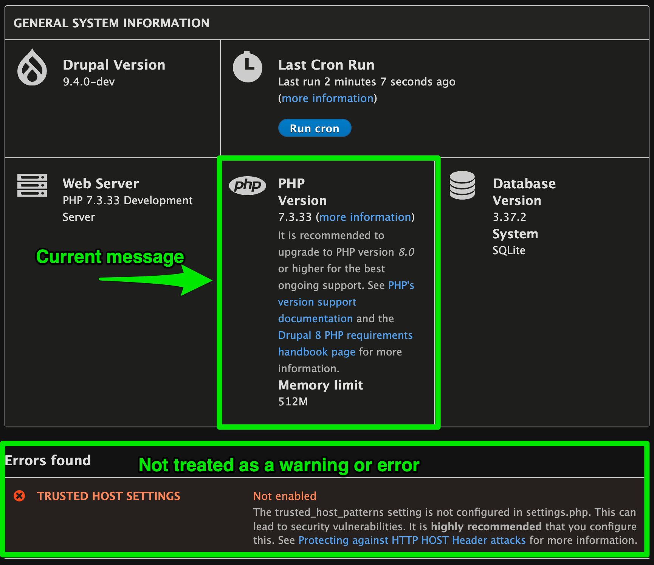Image resolution: width=654 pixels, height=565 pixels.
Task: Open cron 'more information' link
Action: [x=327, y=98]
